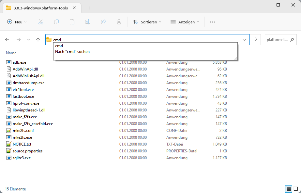This screenshot has width=301, height=193.
Task: Click the Delete trash can icon
Action: point(119,22)
